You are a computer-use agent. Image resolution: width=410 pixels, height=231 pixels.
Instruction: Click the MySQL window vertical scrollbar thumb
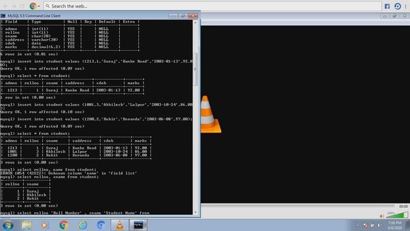pyautogui.click(x=195, y=69)
